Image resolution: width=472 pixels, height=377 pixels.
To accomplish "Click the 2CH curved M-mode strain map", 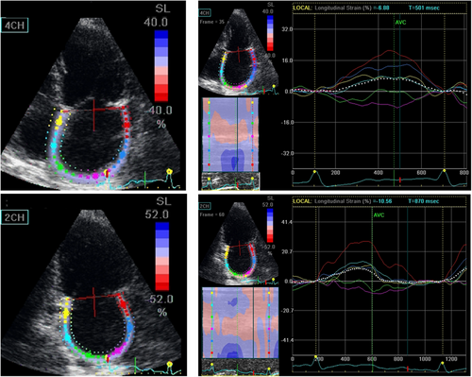I will (241, 322).
